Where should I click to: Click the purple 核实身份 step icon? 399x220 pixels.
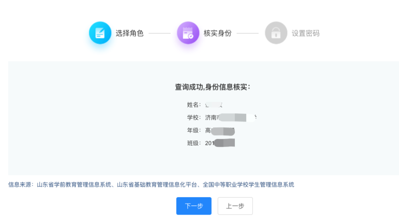coord(188,33)
